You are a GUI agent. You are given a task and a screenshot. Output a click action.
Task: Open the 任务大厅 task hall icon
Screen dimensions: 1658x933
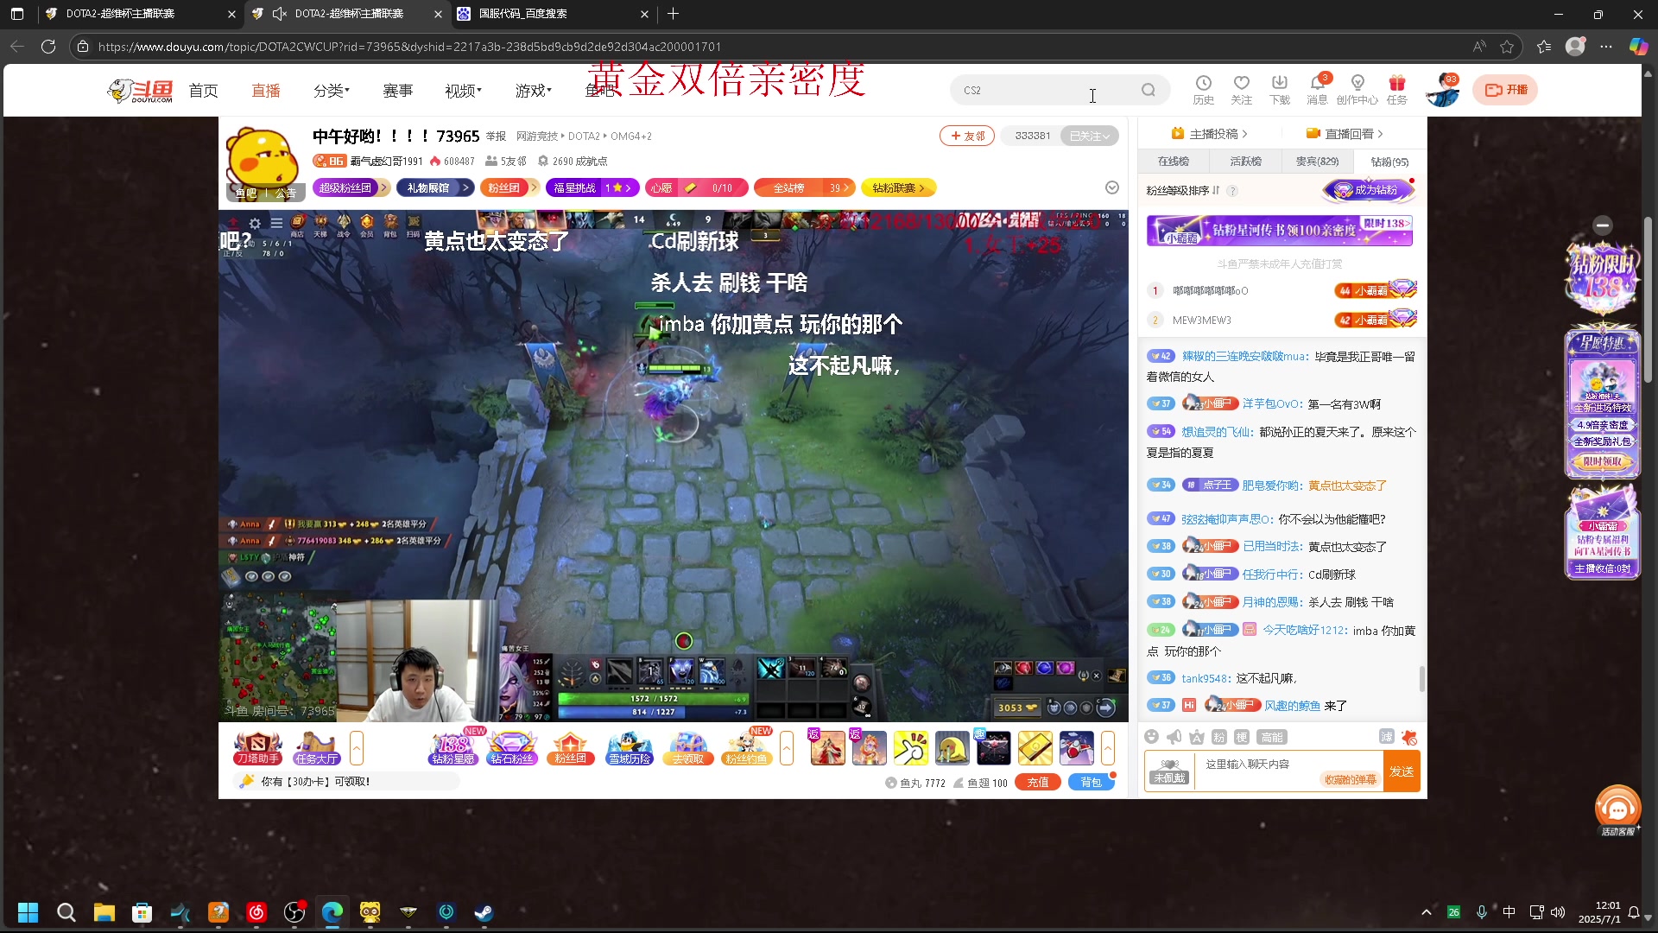point(316,747)
